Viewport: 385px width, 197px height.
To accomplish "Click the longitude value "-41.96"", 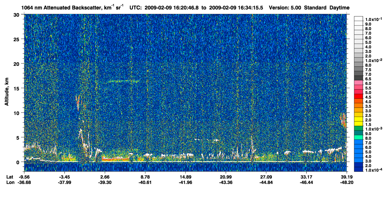I will click(x=186, y=182).
